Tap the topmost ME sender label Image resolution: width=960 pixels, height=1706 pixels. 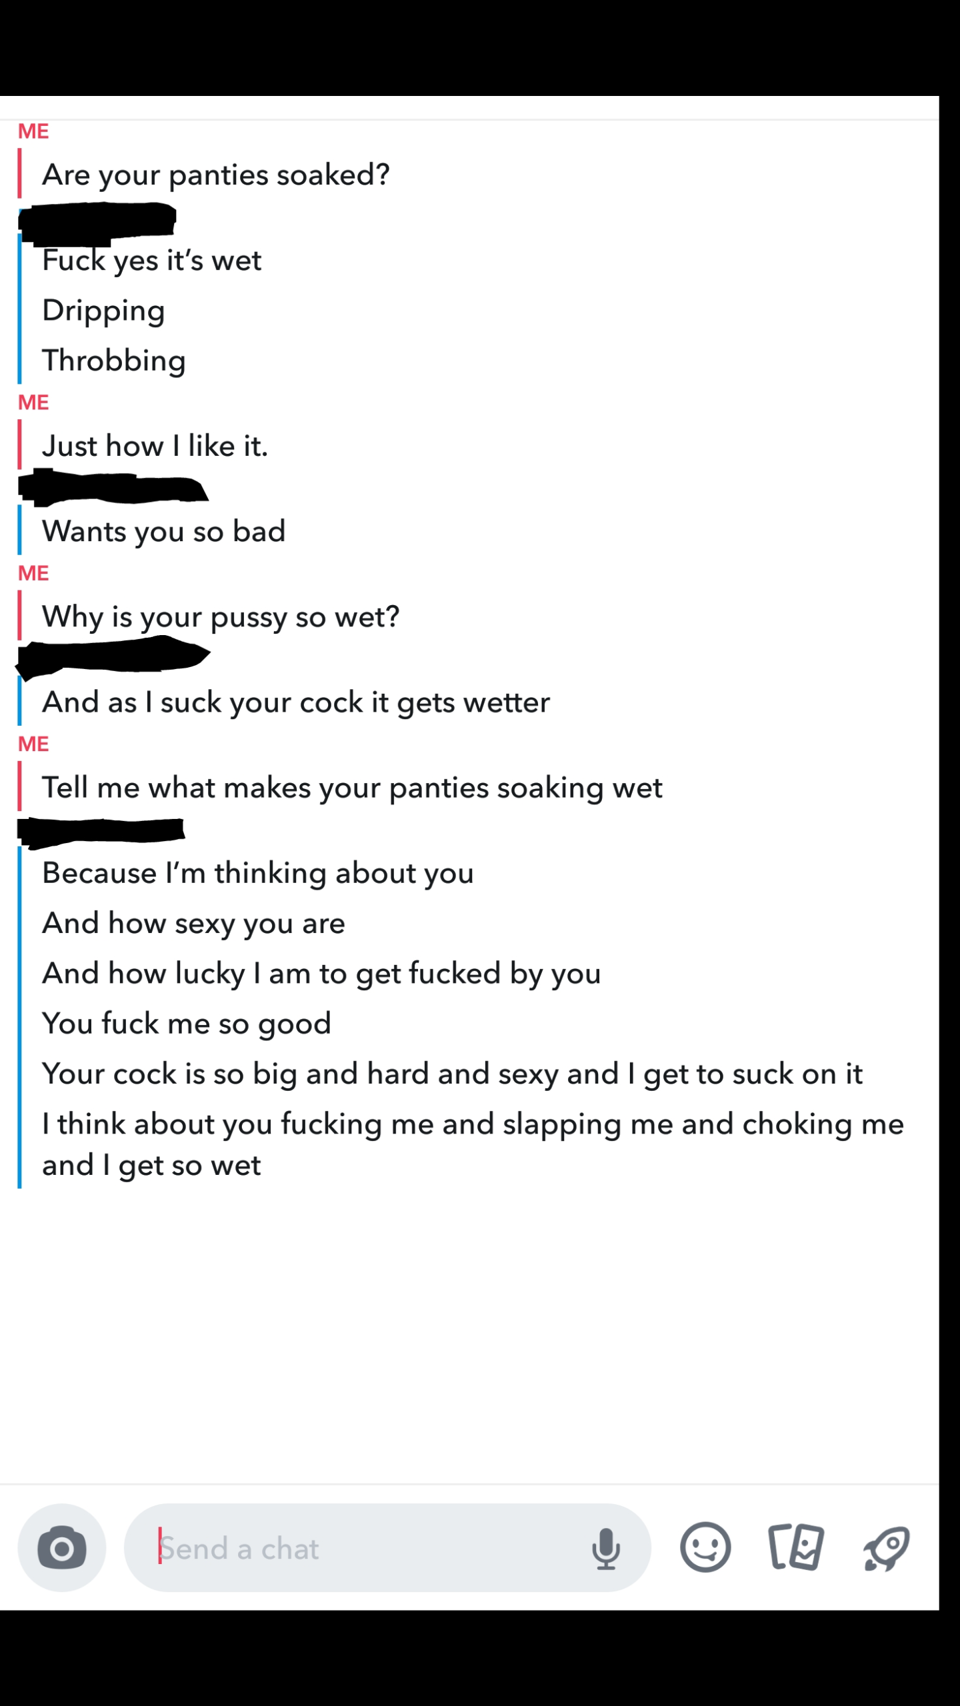click(x=33, y=131)
